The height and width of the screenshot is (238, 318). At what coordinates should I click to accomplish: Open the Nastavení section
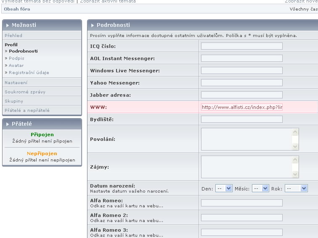16,83
